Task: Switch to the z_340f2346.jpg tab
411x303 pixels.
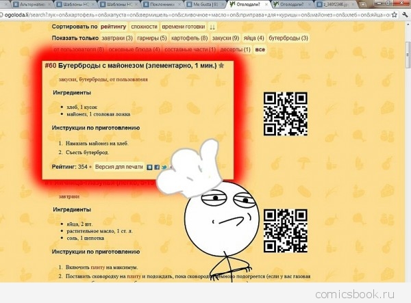Action: [x=336, y=5]
